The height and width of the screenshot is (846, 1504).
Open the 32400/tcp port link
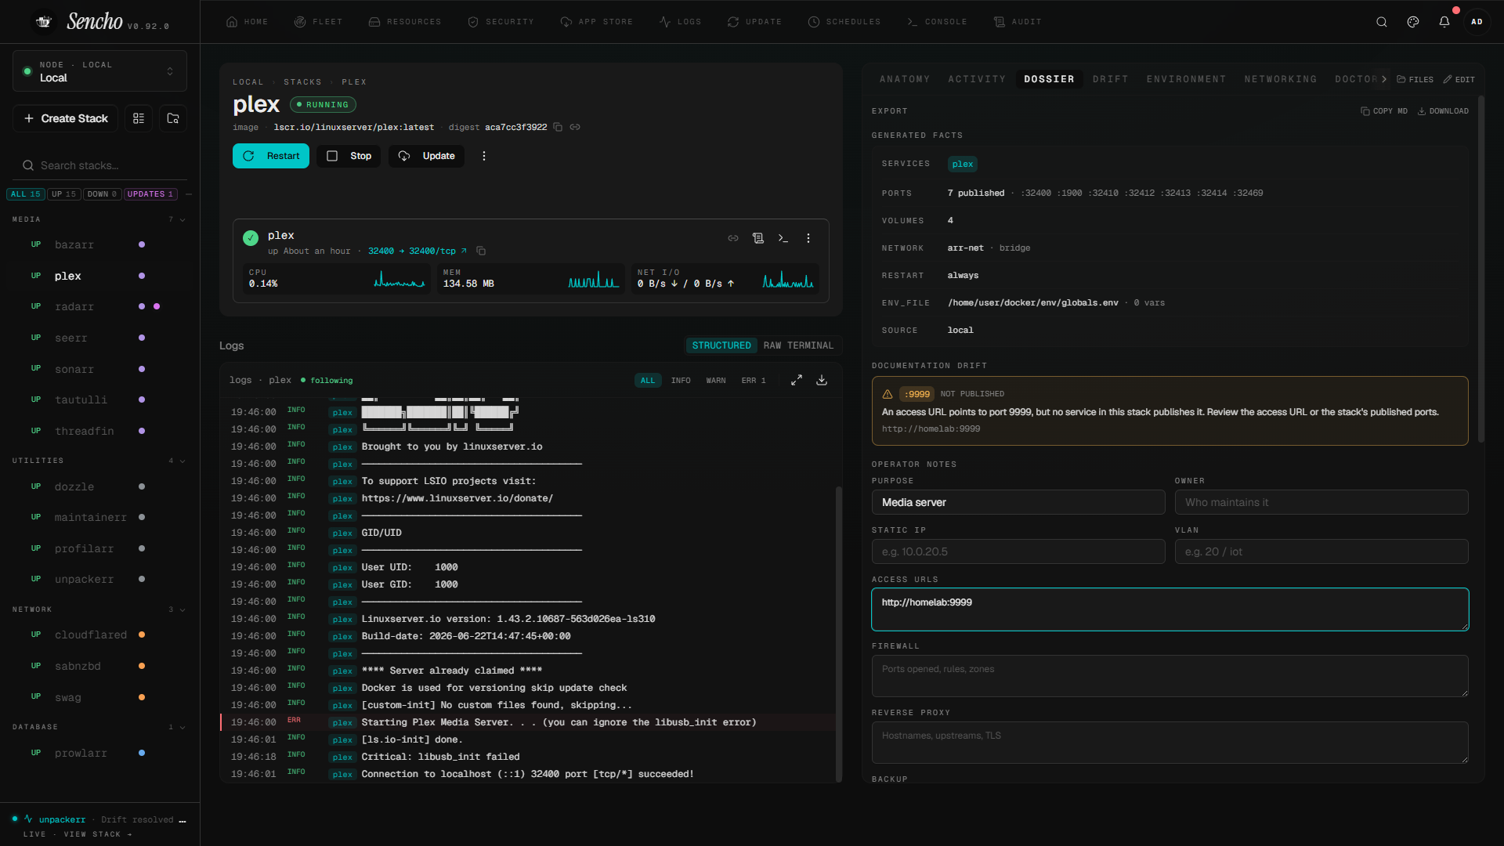click(418, 251)
